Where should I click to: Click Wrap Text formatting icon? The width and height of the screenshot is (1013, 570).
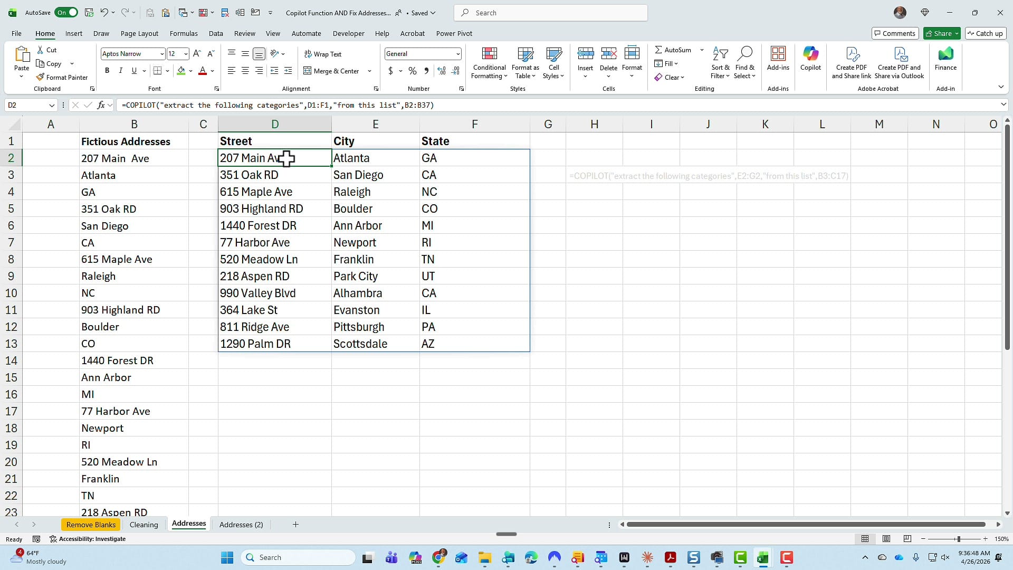pyautogui.click(x=323, y=53)
